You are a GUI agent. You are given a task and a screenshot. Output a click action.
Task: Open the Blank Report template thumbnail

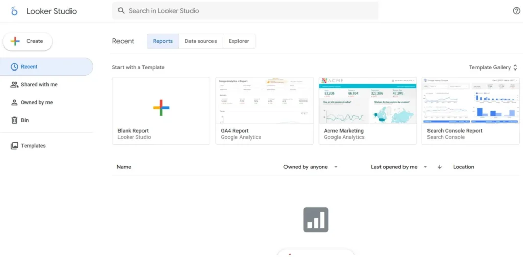tap(161, 101)
